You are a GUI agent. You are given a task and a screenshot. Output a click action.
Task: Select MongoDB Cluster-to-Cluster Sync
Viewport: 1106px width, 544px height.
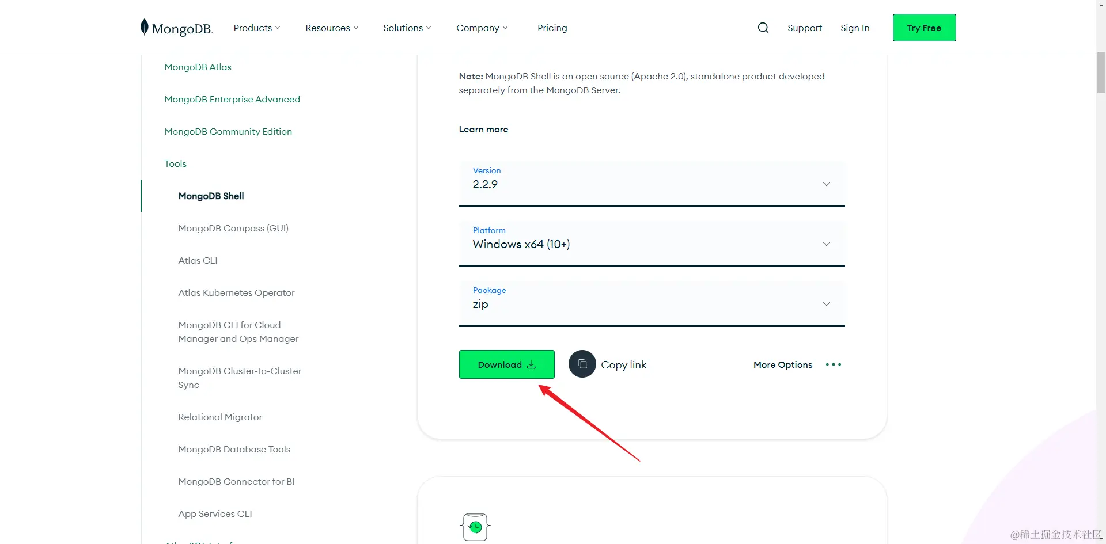(240, 378)
